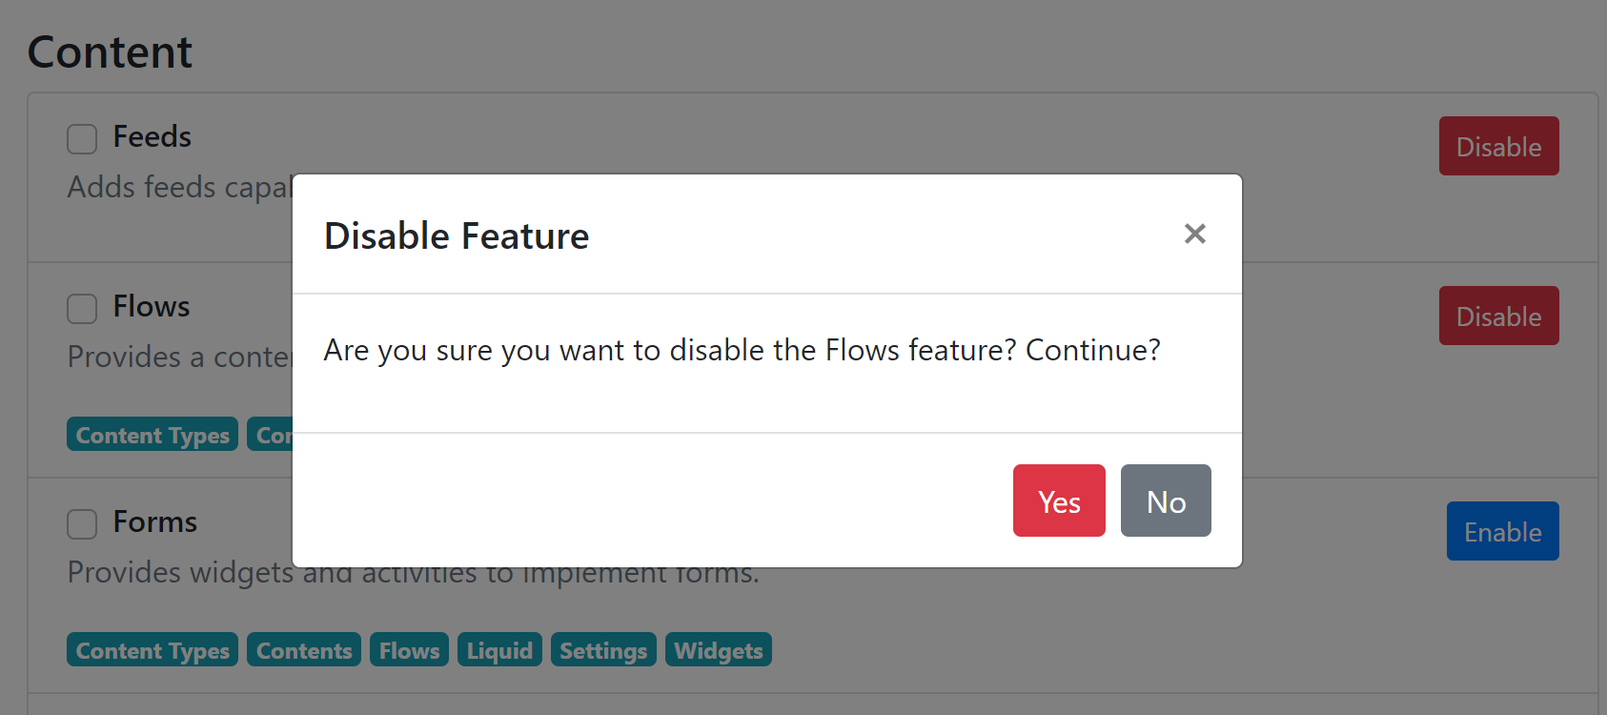
Task: Check the Forms feature checkbox
Action: tap(82, 523)
